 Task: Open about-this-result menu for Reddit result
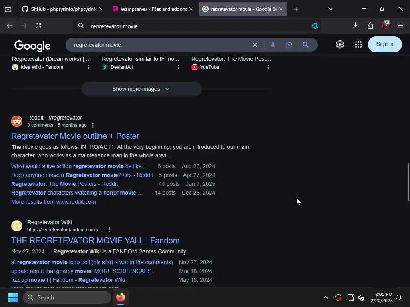click(x=93, y=125)
